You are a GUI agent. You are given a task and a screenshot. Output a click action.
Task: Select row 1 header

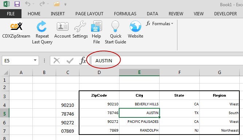point(4,80)
